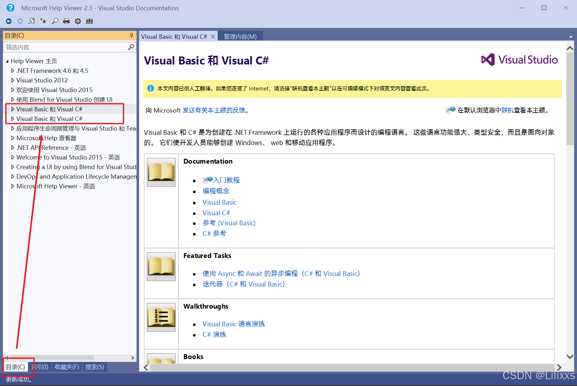The image size is (577, 386).
Task: Open Viewer options gear icon
Action: (x=78, y=21)
